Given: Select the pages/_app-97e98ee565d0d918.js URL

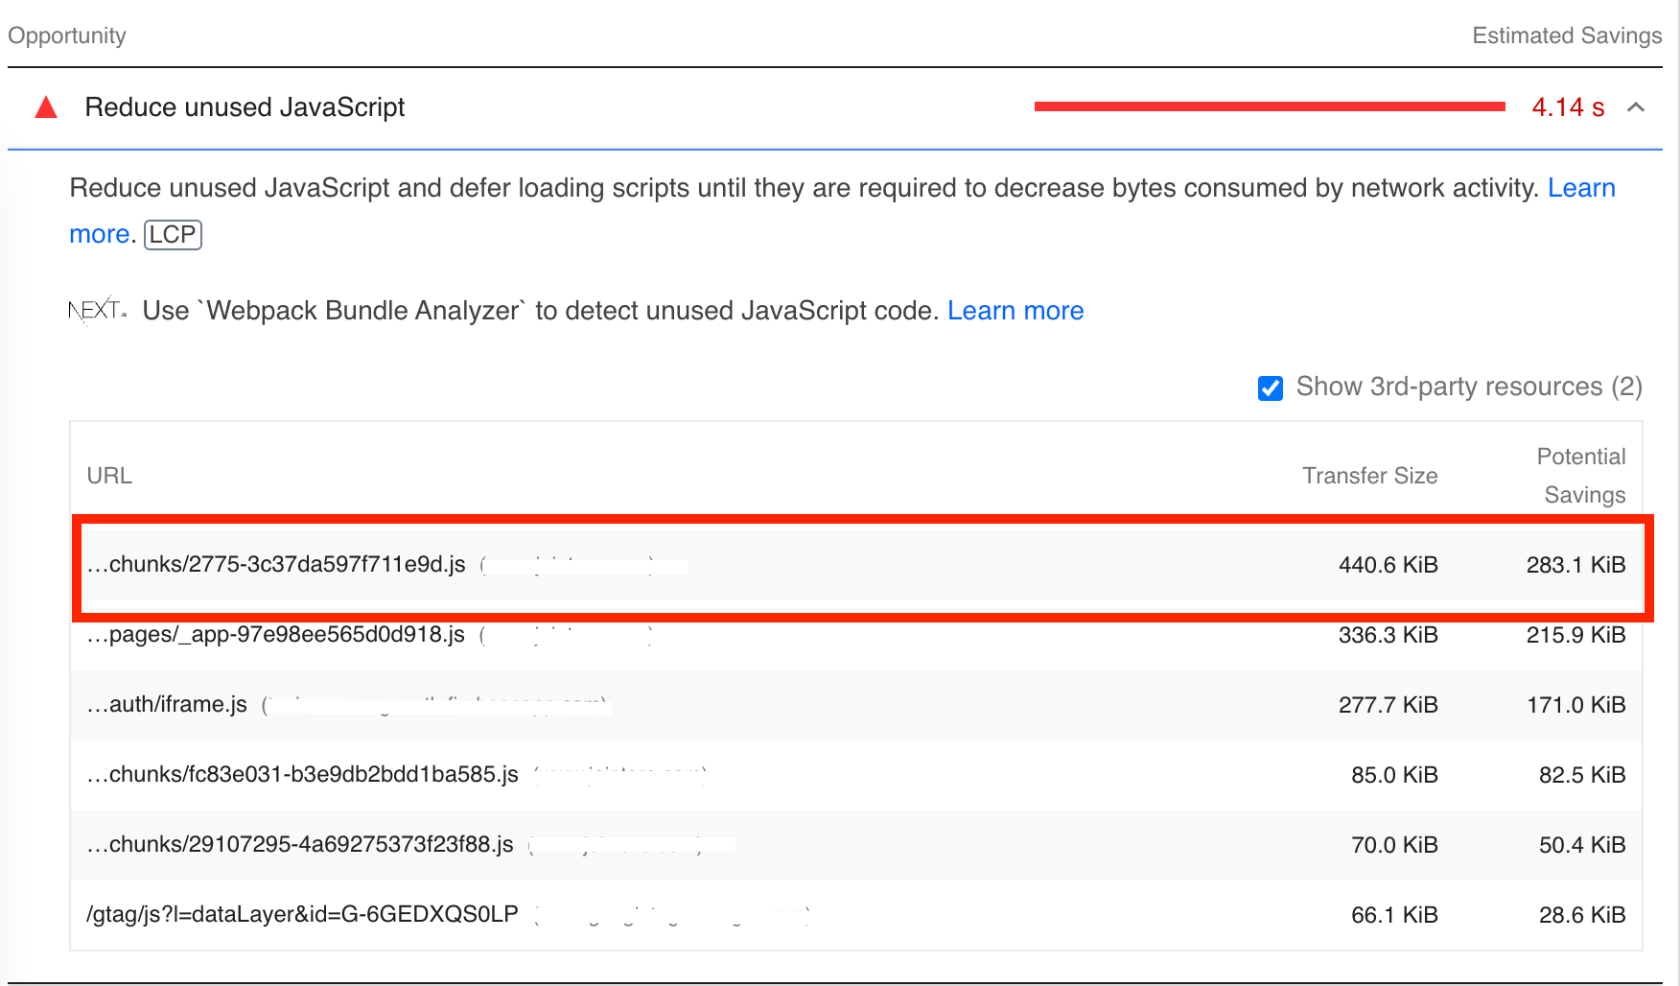Looking at the screenshot, I should point(276,635).
